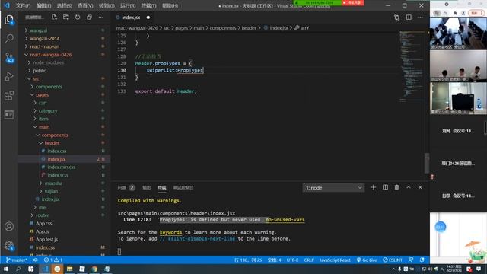487x274 pixels.
Task: Change language mode JavaScript React
Action: click(x=335, y=260)
